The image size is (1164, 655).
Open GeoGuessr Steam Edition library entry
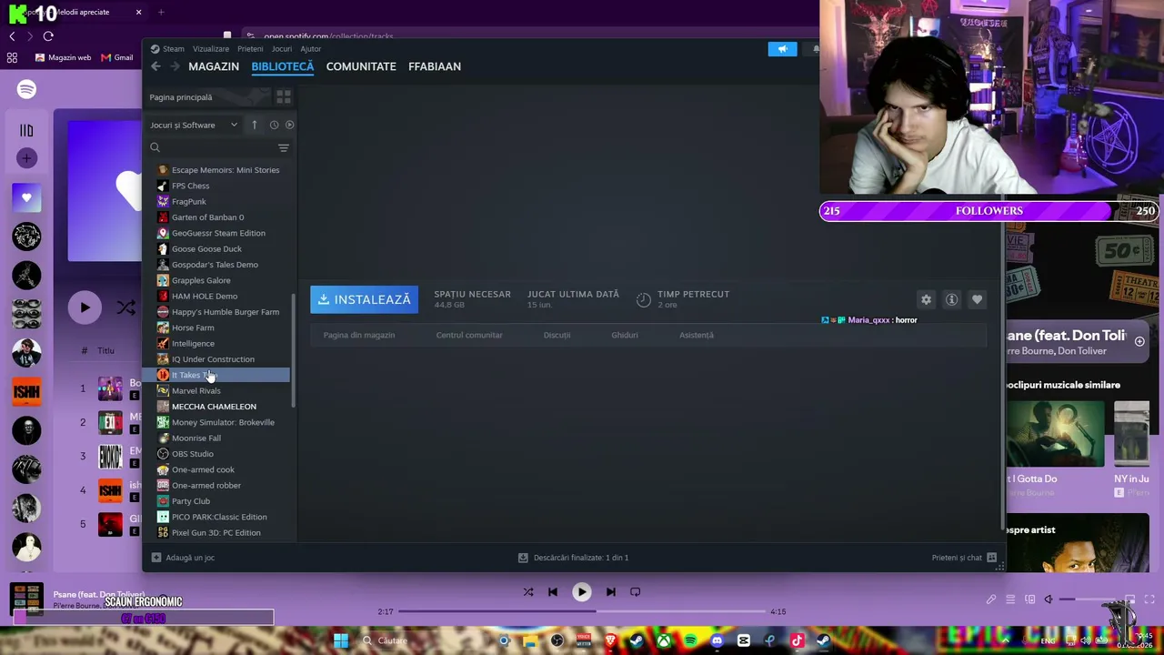click(218, 233)
